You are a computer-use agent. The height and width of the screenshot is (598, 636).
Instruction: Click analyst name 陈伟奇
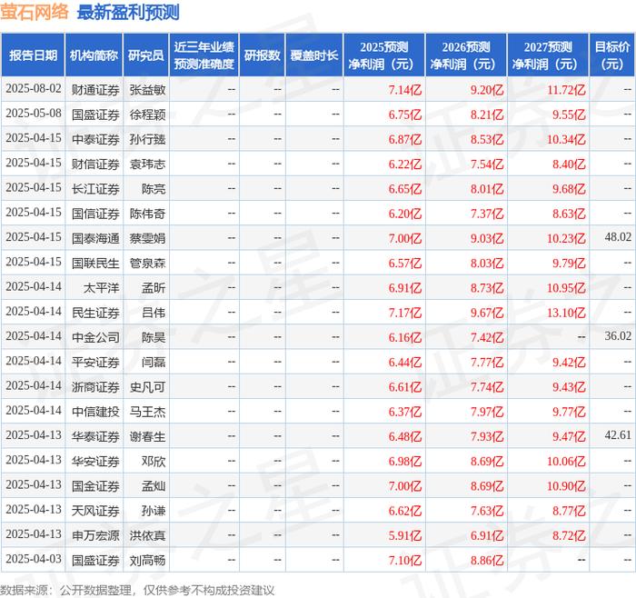(x=147, y=214)
